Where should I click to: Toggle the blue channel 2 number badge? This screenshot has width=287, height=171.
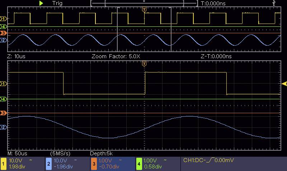click(x=48, y=164)
